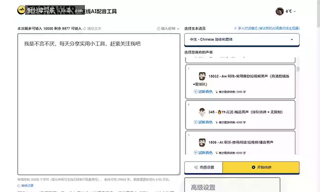
Task: Click the TTSMaker logo icon
Action: [21, 10]
